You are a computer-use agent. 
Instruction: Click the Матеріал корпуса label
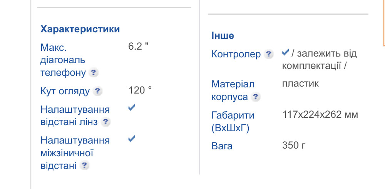[233, 90]
